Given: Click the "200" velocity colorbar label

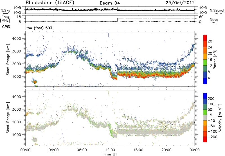Looking at the screenshot, I should click(211, 99).
